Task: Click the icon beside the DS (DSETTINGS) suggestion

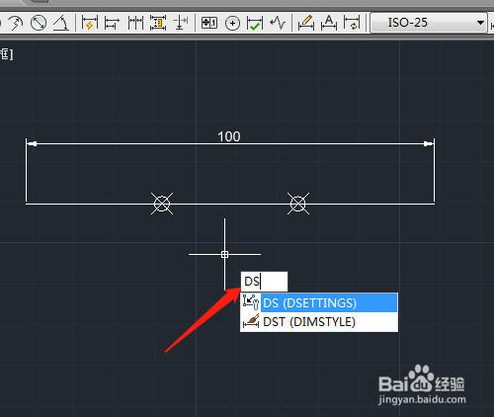Action: pyautogui.click(x=251, y=302)
